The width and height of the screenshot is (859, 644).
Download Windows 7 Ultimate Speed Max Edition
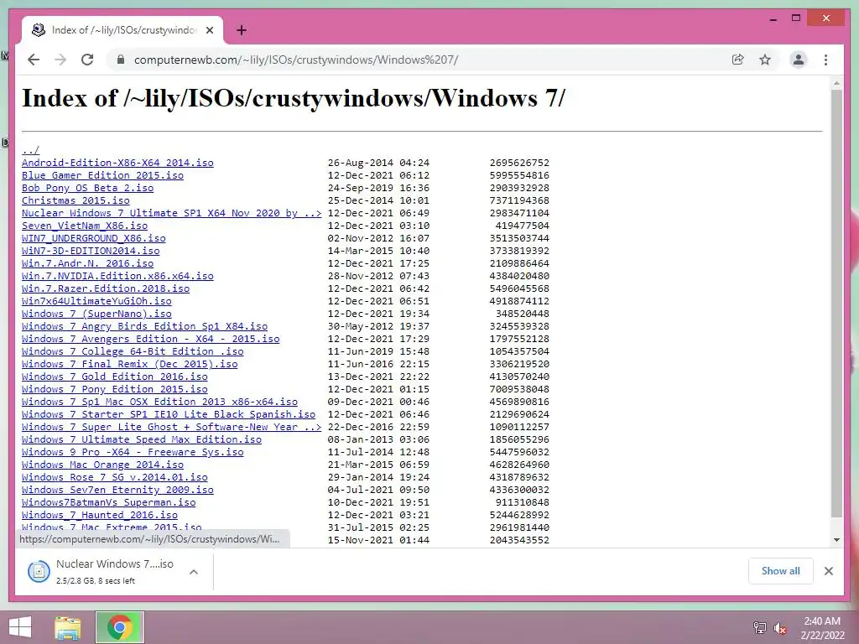tap(142, 439)
